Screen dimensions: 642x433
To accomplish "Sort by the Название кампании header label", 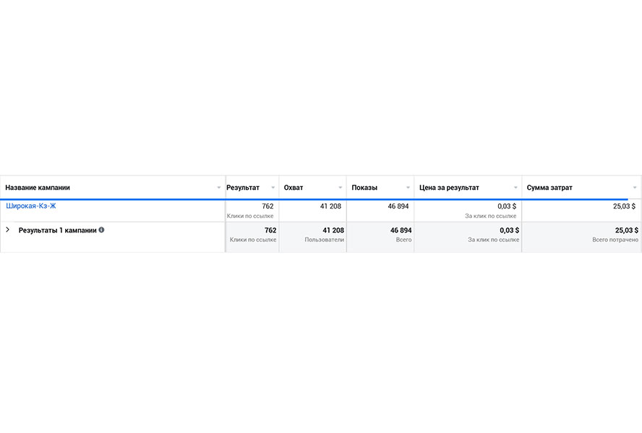I will (38, 188).
